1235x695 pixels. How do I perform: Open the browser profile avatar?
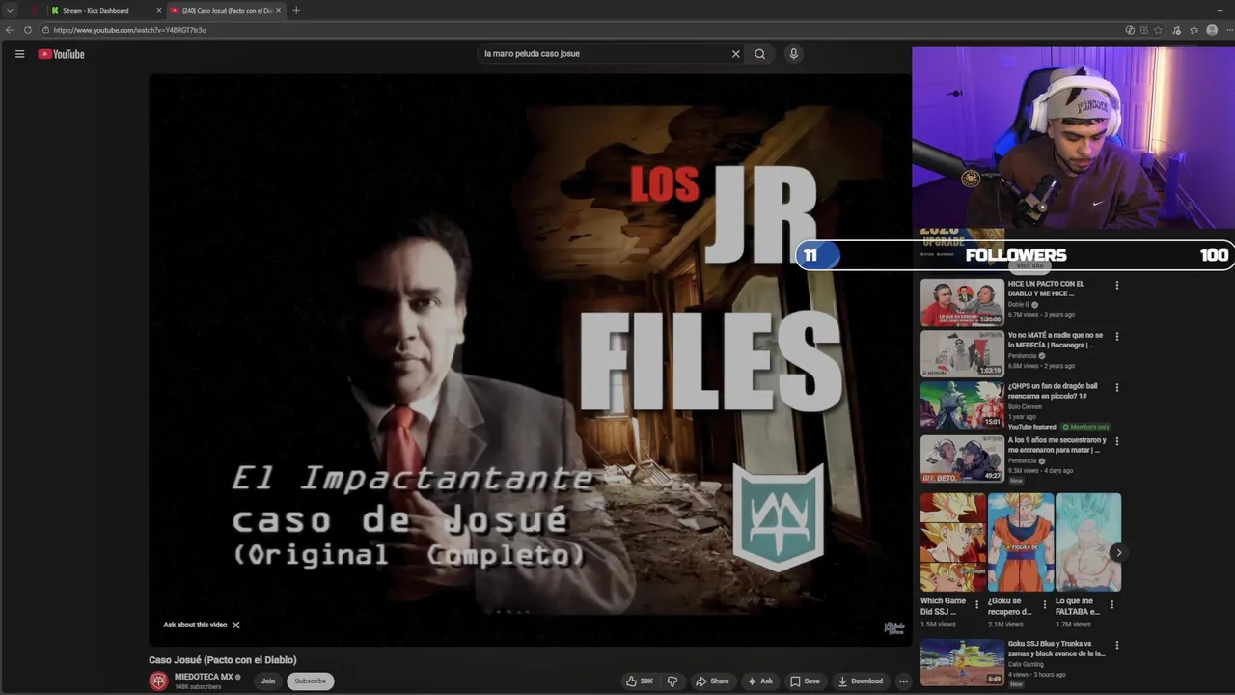1212,30
